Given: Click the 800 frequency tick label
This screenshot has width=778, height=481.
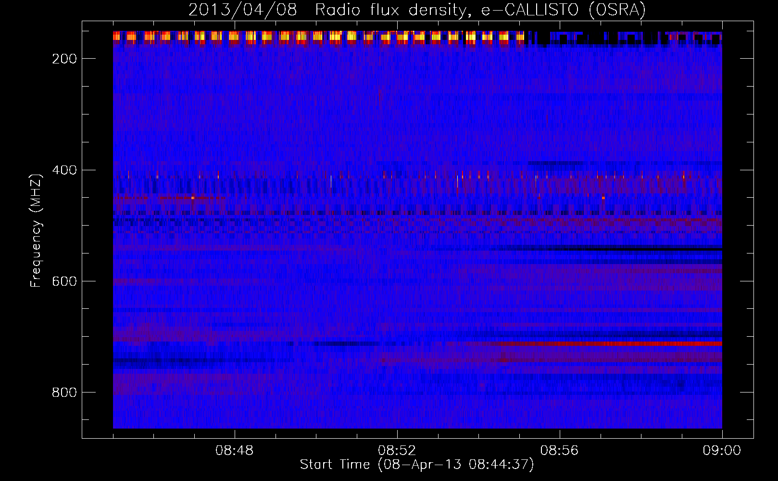Looking at the screenshot, I should (x=64, y=392).
